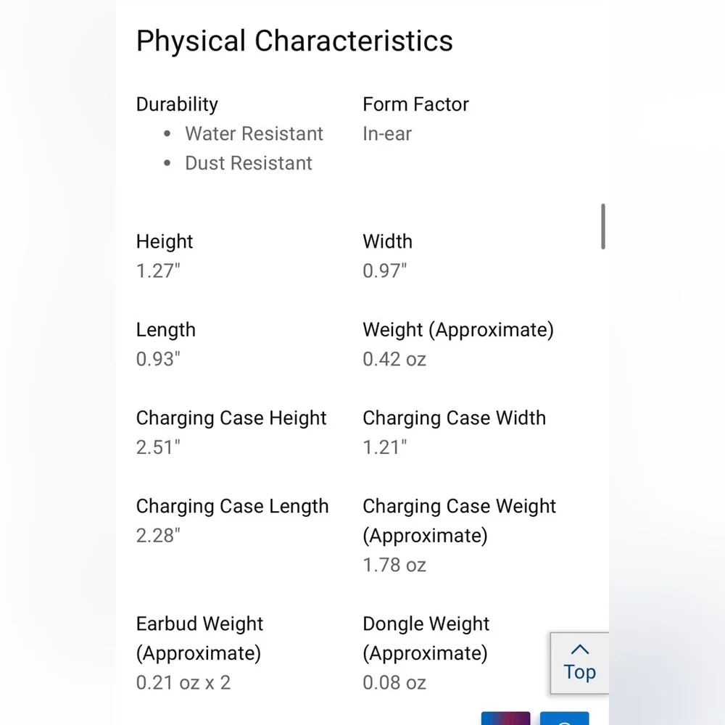Click the Water Resistant bullet item

[254, 133]
